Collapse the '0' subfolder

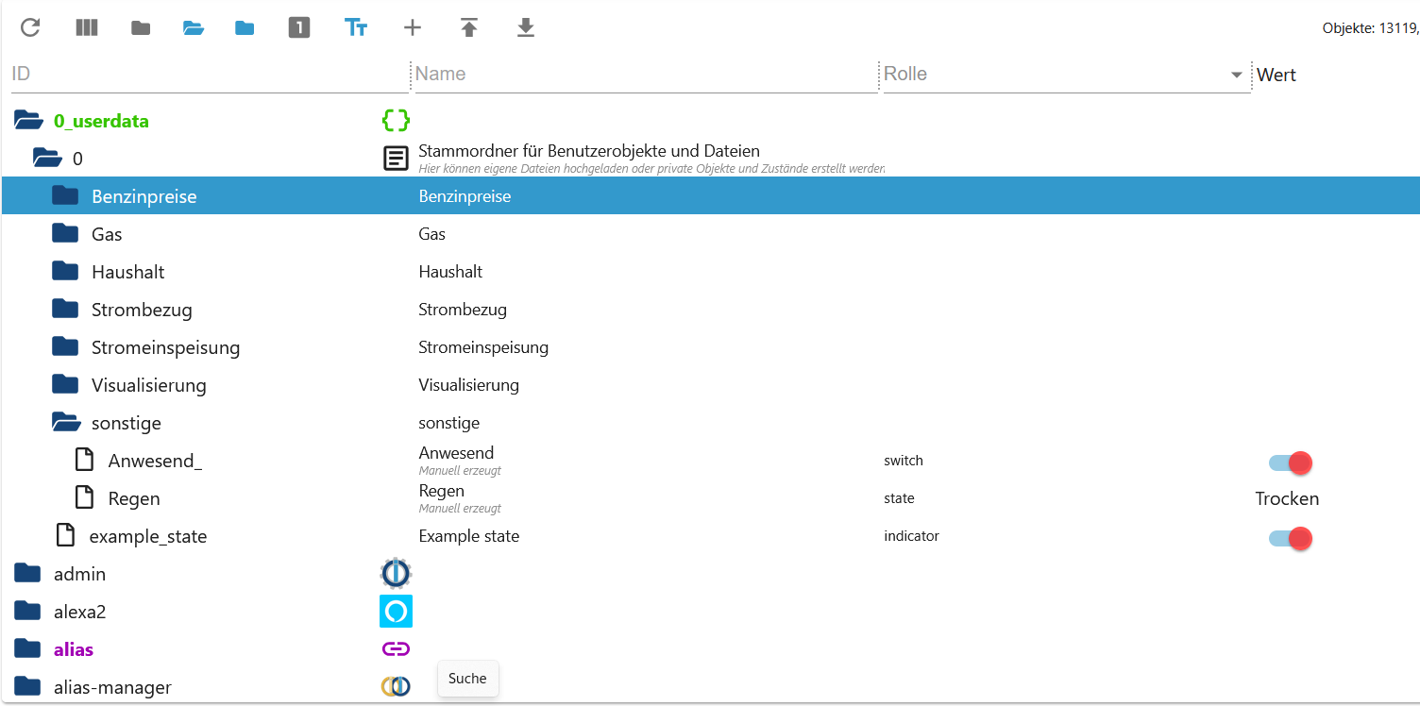coord(47,158)
